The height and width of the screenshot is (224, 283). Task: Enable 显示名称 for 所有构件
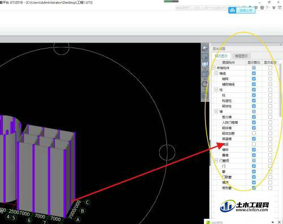(x=270, y=68)
